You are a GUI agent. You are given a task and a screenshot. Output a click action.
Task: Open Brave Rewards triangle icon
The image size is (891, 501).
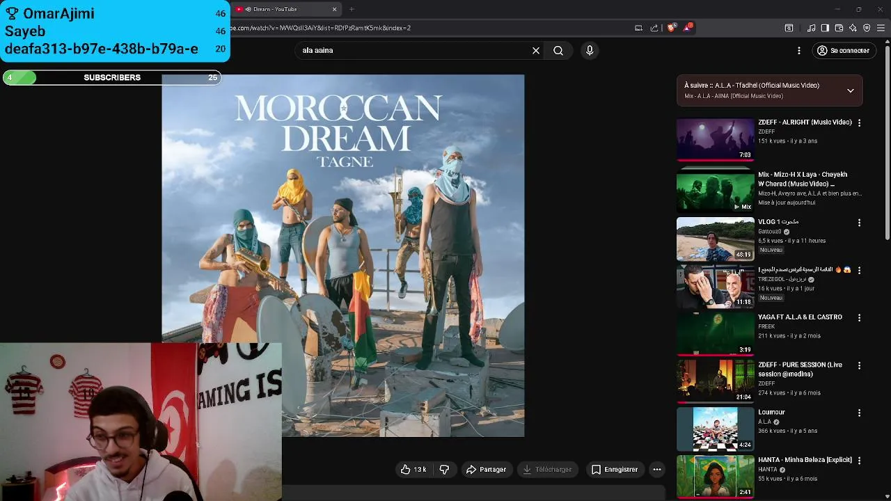(x=688, y=28)
